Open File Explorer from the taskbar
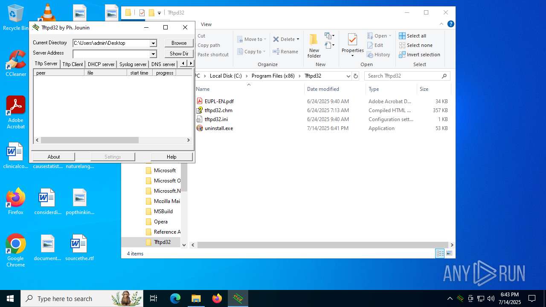The image size is (546, 307). [x=196, y=298]
